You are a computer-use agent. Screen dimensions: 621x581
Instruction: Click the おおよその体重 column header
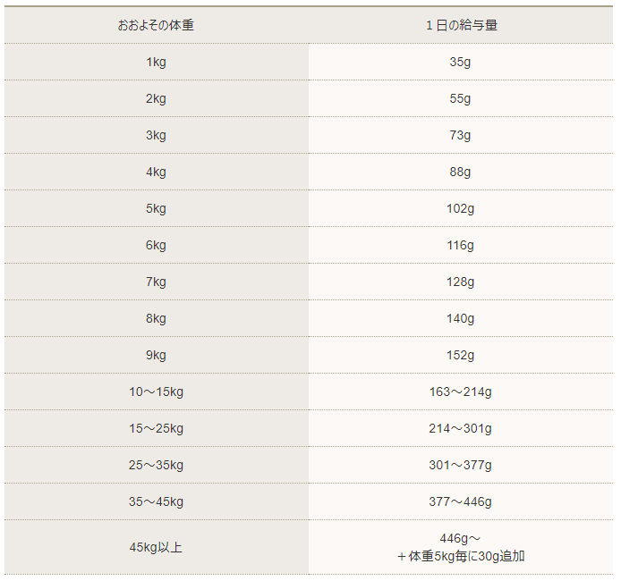coord(156,25)
